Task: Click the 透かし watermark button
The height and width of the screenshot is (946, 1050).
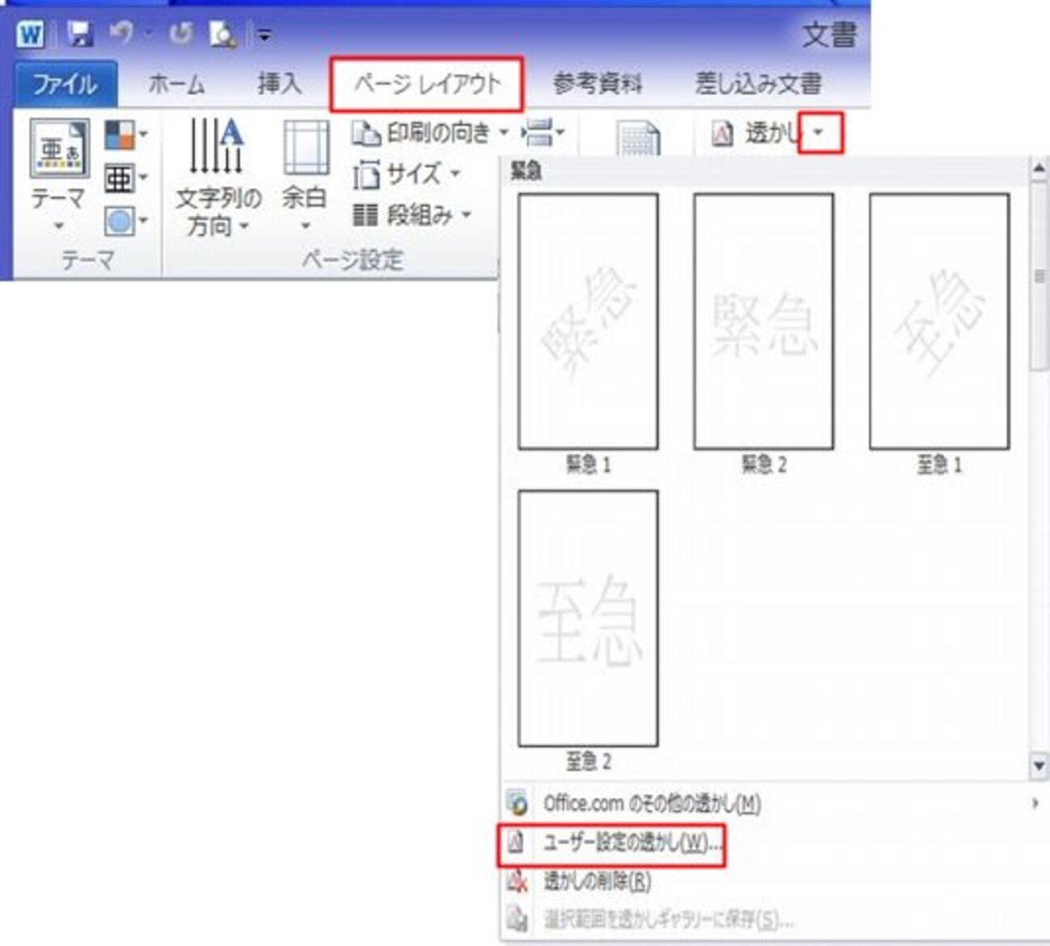Action: pos(756,132)
